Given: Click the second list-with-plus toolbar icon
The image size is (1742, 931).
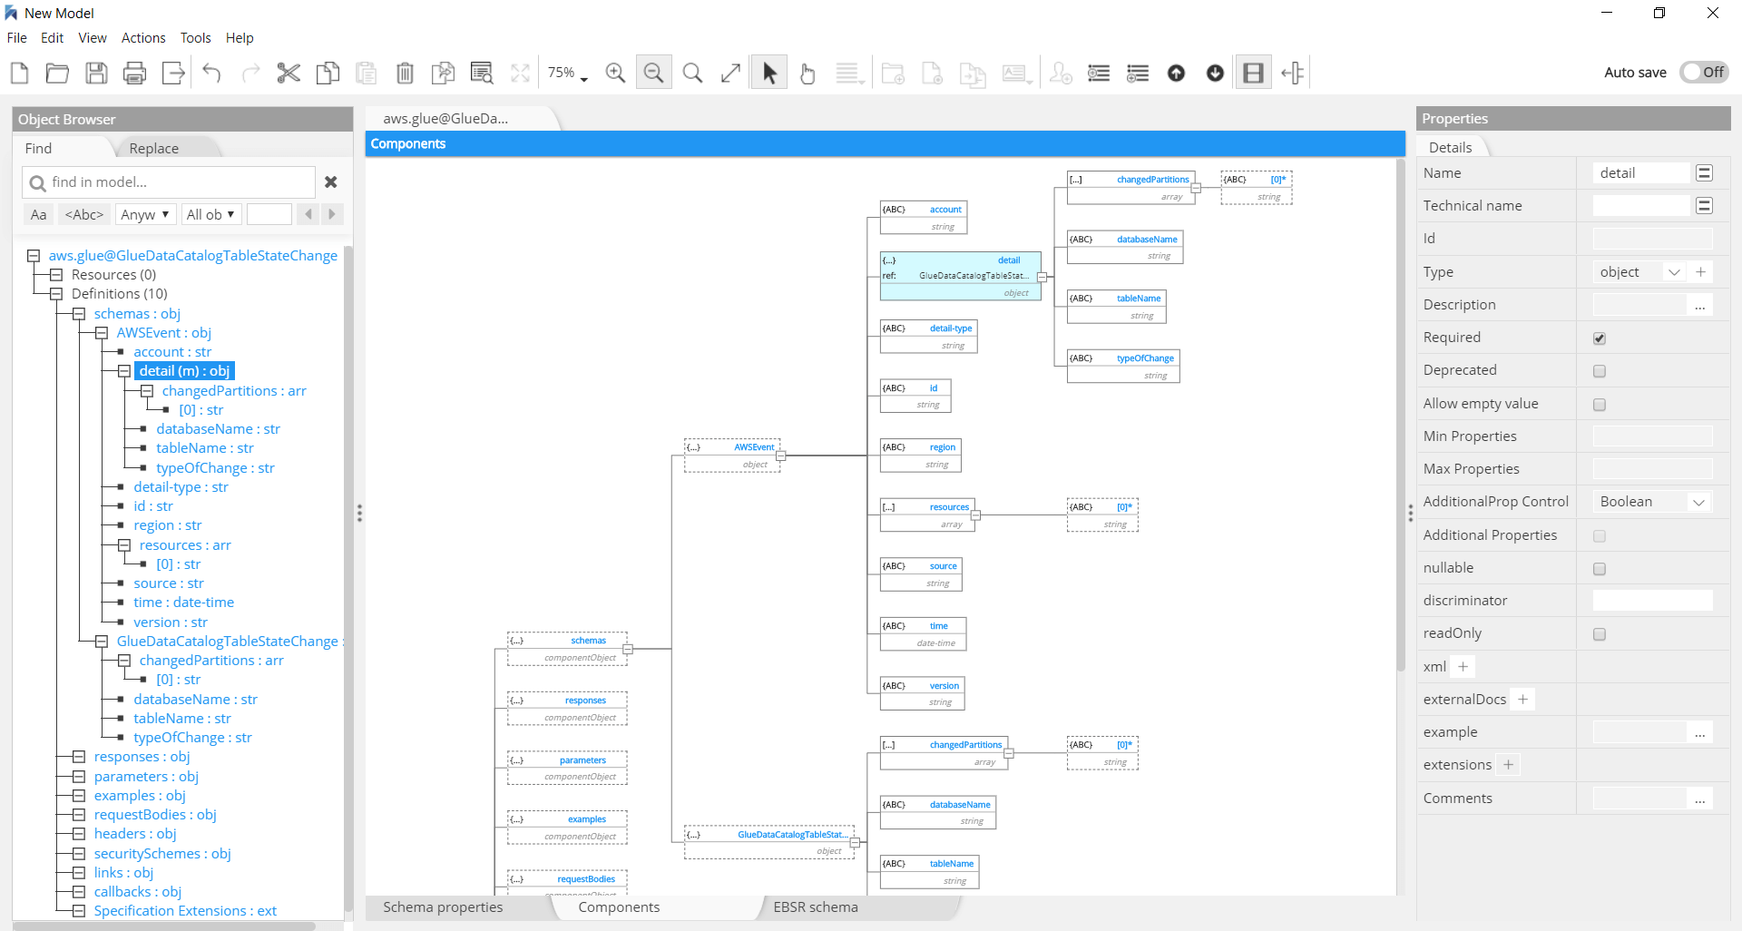Looking at the screenshot, I should pos(1138,73).
